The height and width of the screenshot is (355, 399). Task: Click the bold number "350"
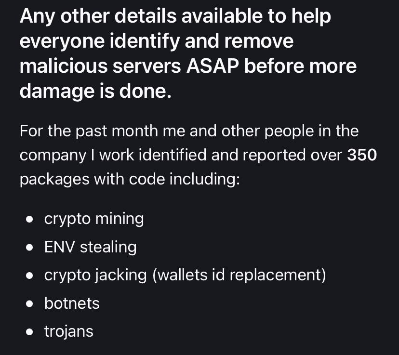point(362,155)
